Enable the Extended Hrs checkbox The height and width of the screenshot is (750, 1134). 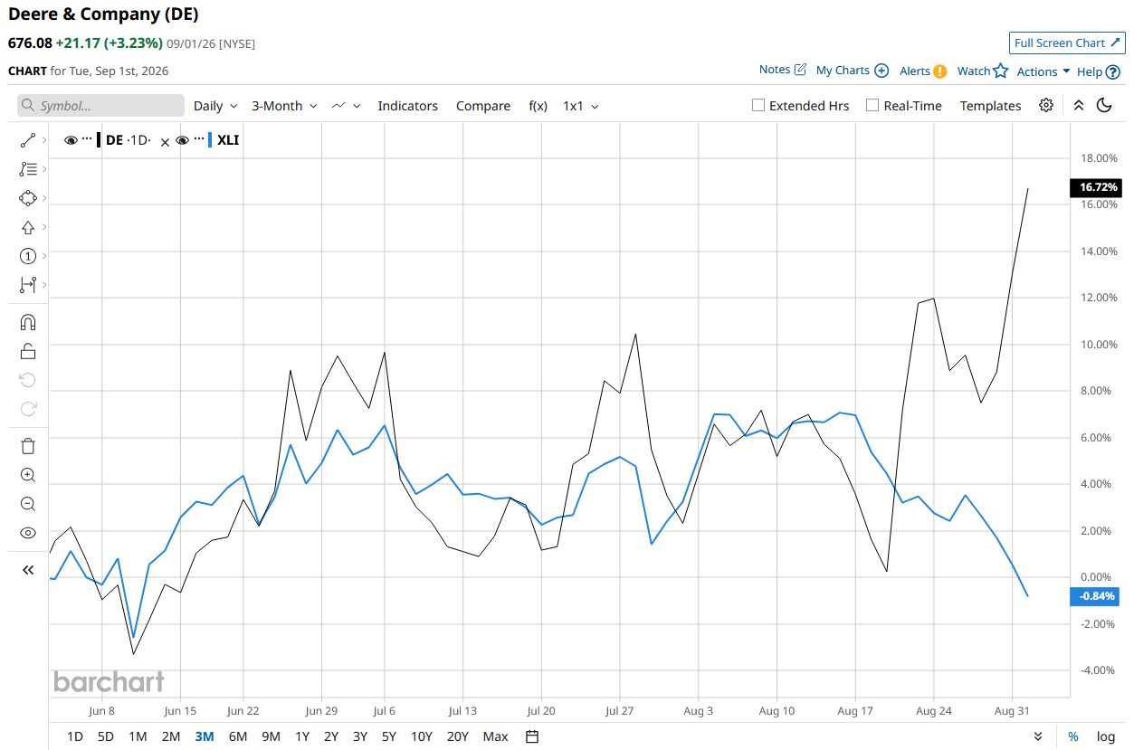(x=758, y=105)
